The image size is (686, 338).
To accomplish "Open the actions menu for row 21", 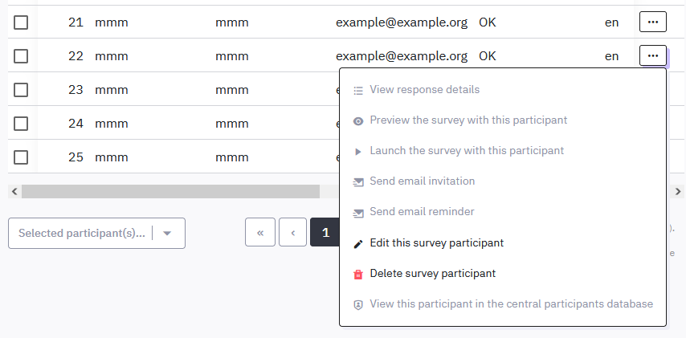I will coord(652,22).
